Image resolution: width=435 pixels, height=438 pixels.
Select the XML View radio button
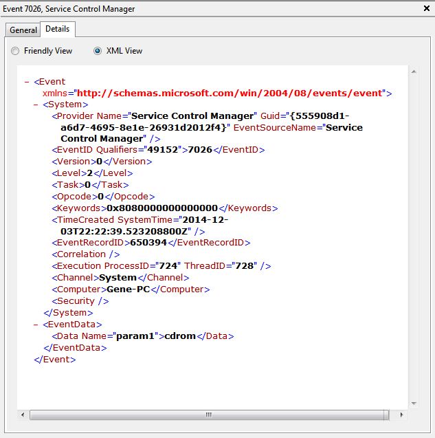tap(98, 51)
